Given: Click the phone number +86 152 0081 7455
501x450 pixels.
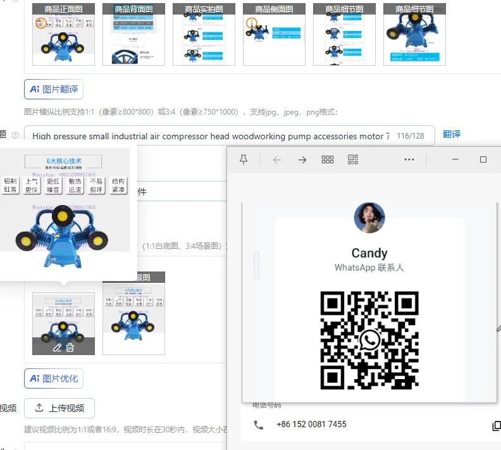Looking at the screenshot, I should tap(311, 425).
